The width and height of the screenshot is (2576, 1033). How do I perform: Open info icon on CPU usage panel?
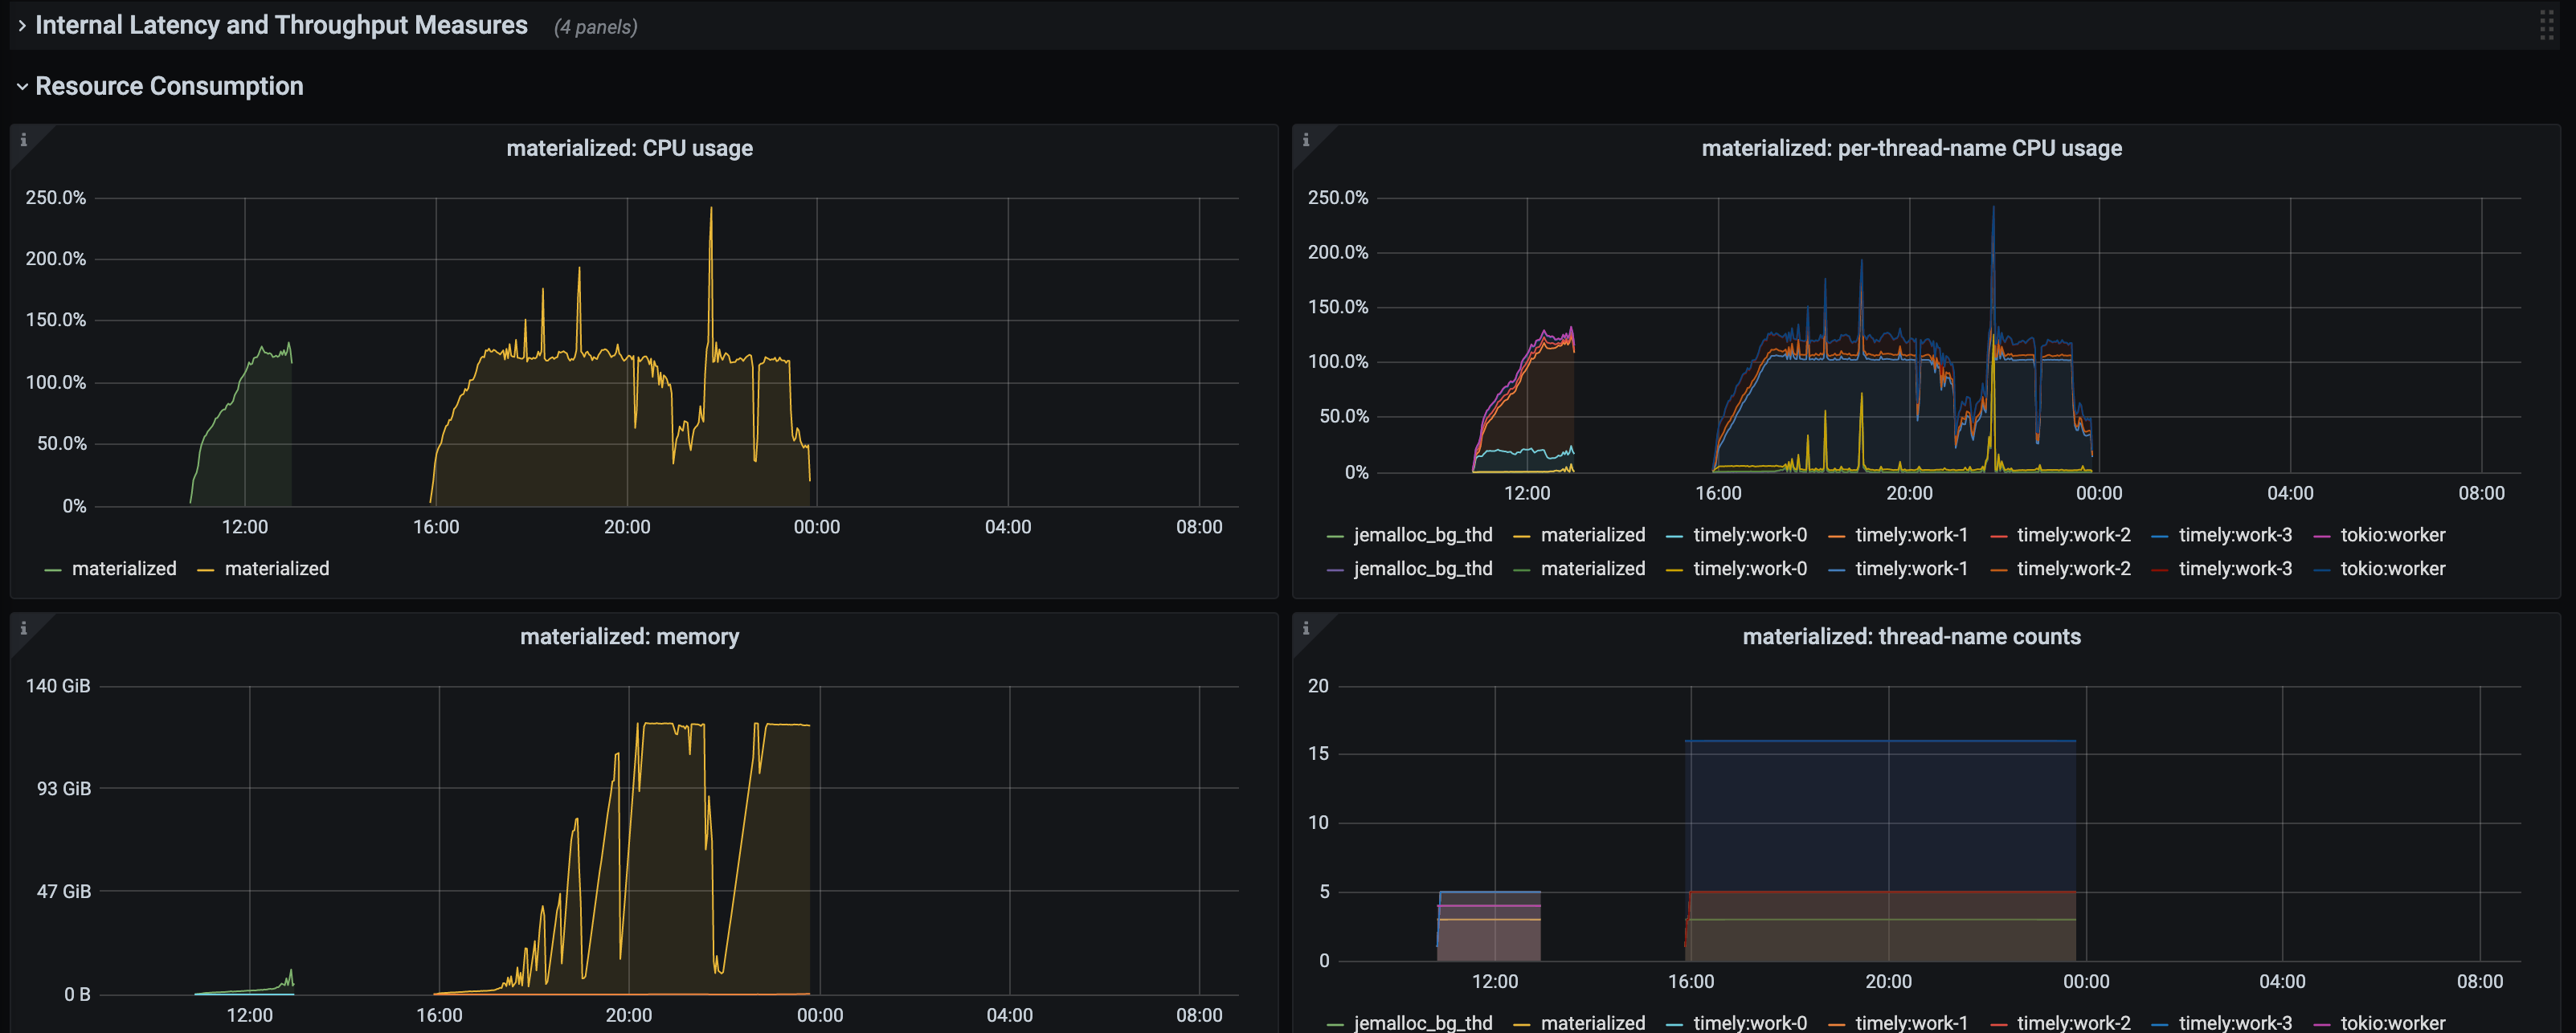tap(24, 140)
